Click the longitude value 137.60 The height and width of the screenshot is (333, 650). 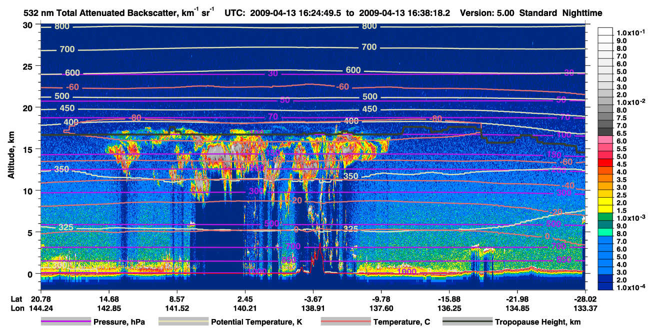coord(381,308)
